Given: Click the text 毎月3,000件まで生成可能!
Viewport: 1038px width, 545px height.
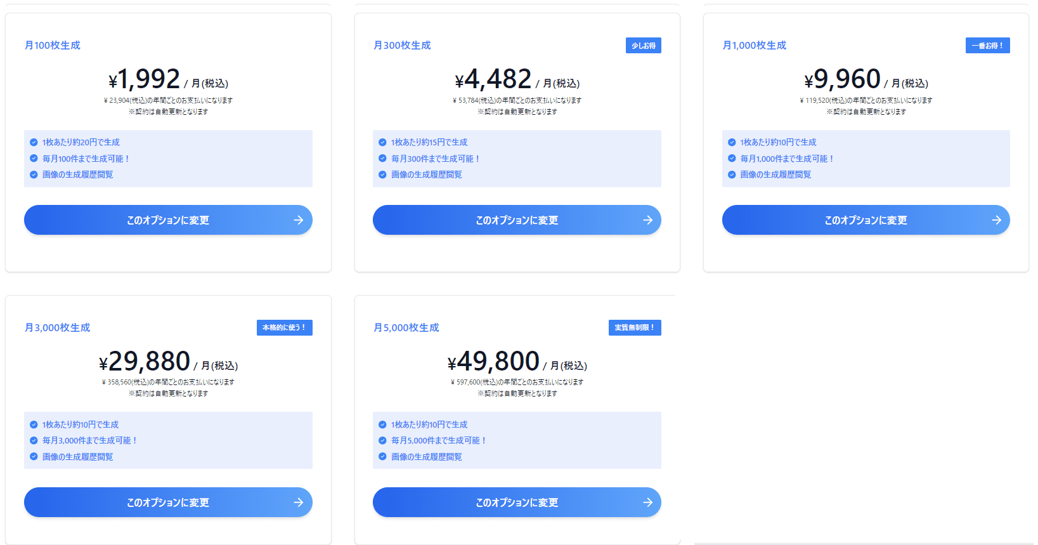Looking at the screenshot, I should click(89, 440).
